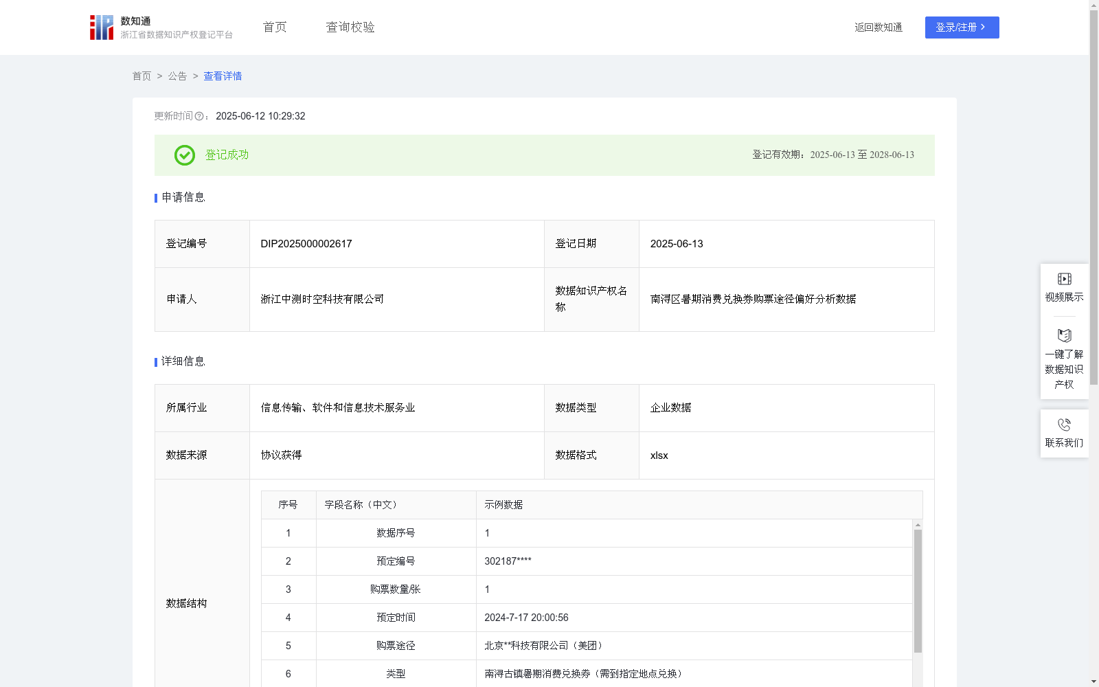Click the 申请人 label cell

pyautogui.click(x=202, y=300)
